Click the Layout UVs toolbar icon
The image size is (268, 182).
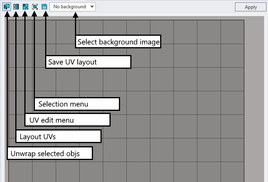(x=16, y=7)
